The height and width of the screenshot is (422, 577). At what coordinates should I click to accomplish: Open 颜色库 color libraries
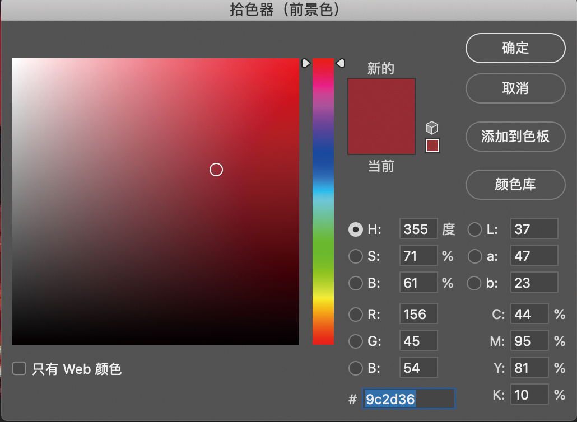(x=515, y=185)
